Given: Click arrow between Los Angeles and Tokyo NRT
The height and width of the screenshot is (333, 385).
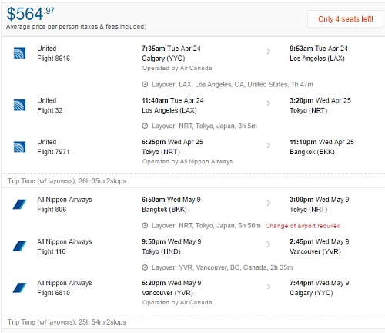Looking at the screenshot, I should (269, 103).
